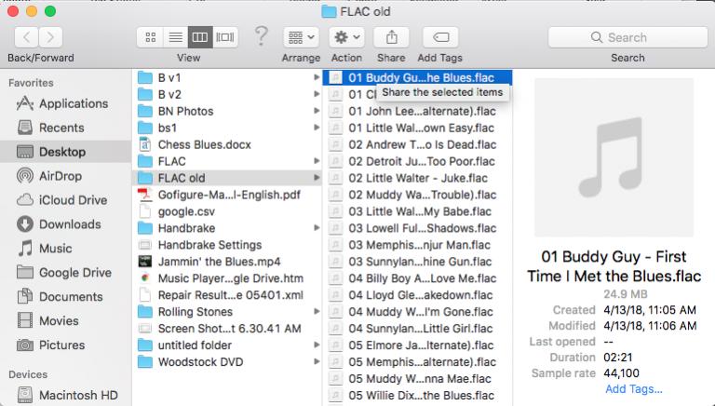Select Applications in Favorites sidebar
Screen dimensions: 715x406
tap(74, 103)
